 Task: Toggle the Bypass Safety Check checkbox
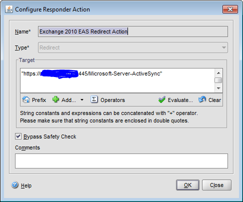click(x=18, y=136)
